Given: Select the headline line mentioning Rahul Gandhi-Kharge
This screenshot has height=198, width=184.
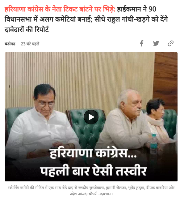Looking at the screenshot, I should (x=86, y=19).
